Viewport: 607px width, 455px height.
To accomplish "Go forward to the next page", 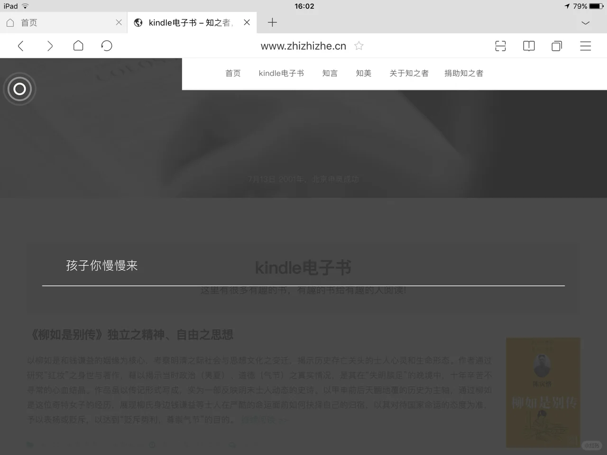I will [x=50, y=46].
